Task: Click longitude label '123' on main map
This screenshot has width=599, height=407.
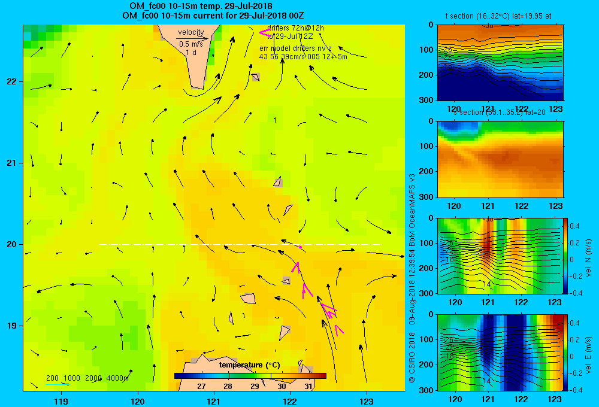Action: [367, 401]
